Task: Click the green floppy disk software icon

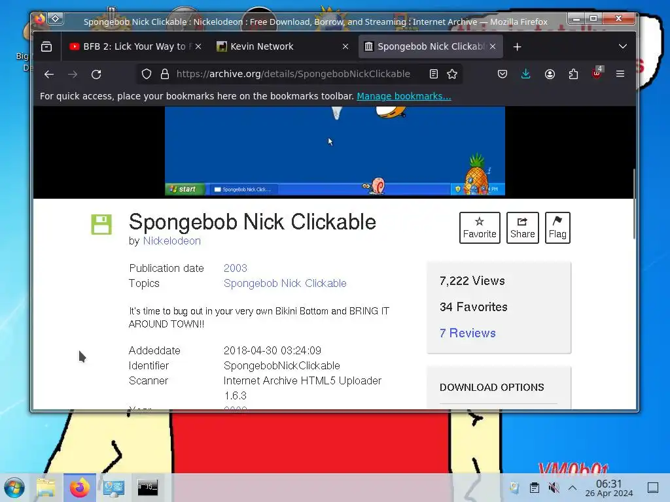Action: coord(101,225)
